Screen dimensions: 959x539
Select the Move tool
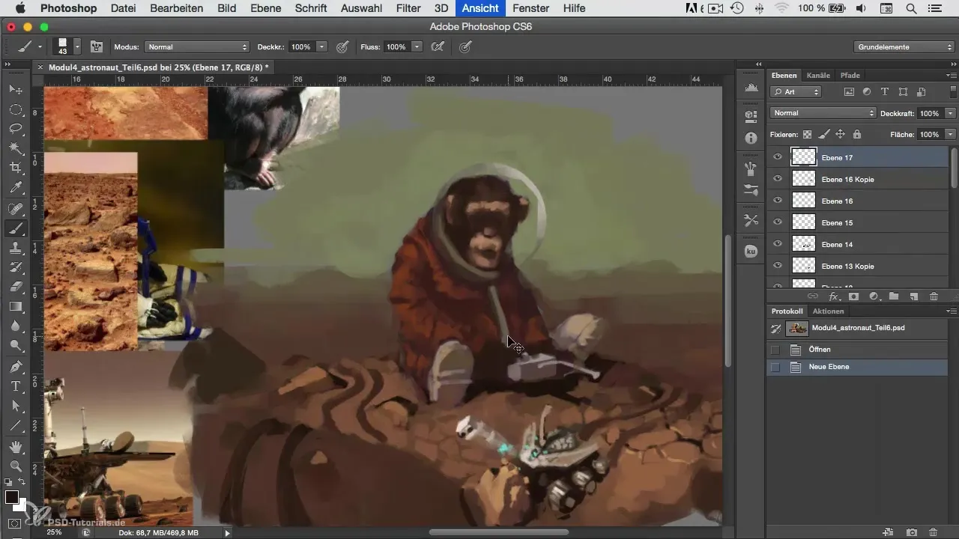16,90
